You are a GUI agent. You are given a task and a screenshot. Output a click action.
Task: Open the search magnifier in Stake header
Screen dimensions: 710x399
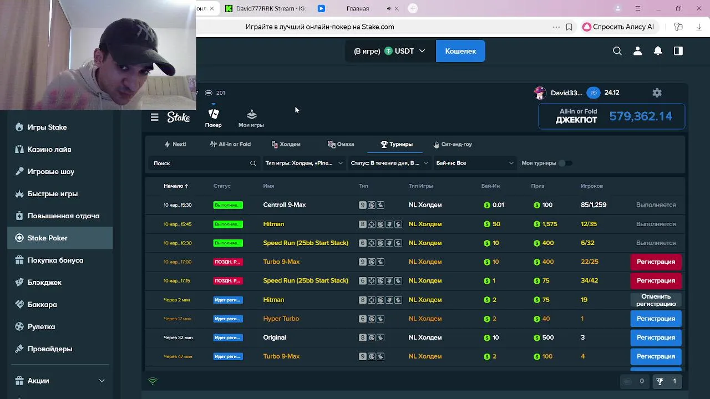617,51
